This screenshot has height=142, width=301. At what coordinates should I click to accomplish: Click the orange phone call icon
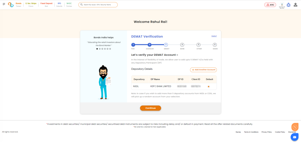click(x=295, y=127)
